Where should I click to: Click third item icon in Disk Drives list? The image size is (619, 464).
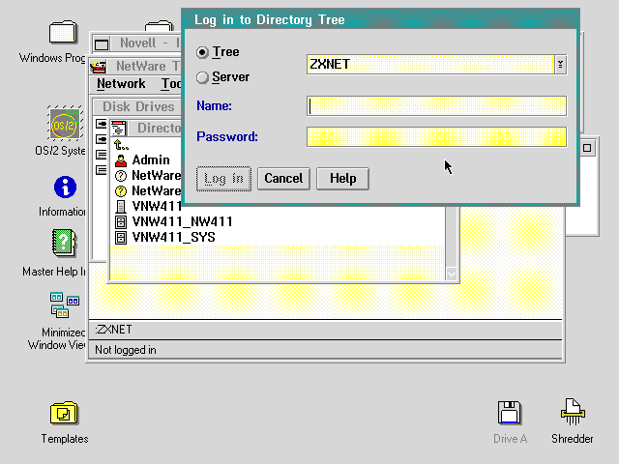101,155
